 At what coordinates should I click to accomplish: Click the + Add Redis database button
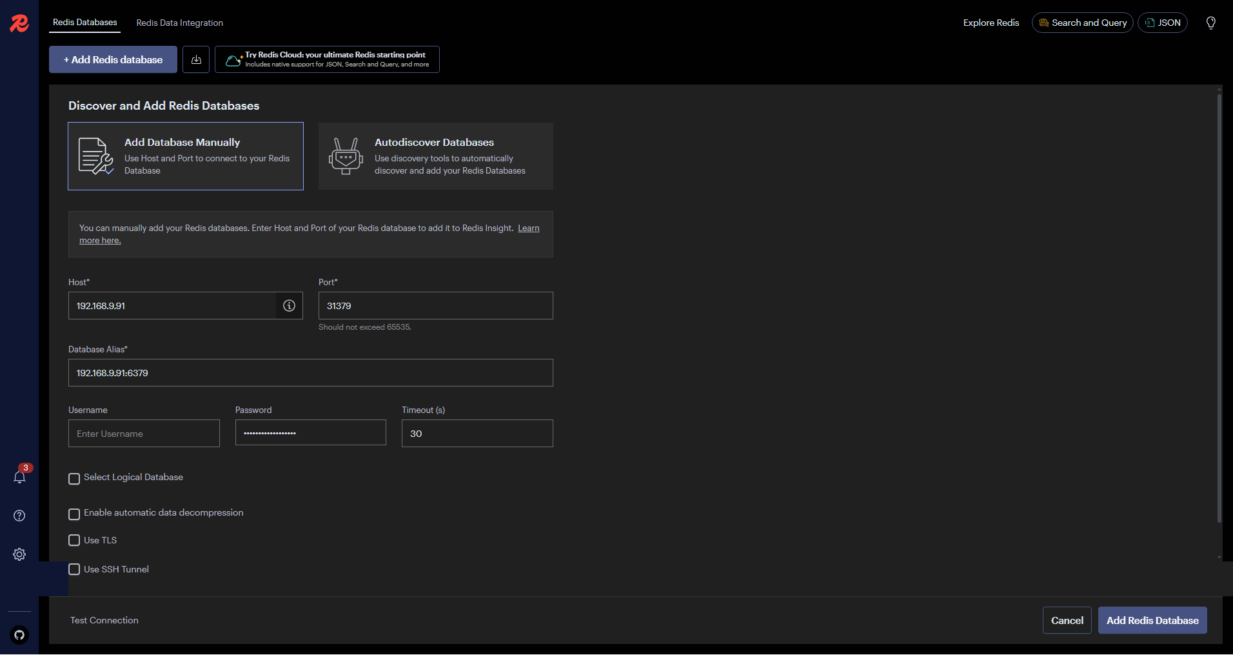[113, 59]
